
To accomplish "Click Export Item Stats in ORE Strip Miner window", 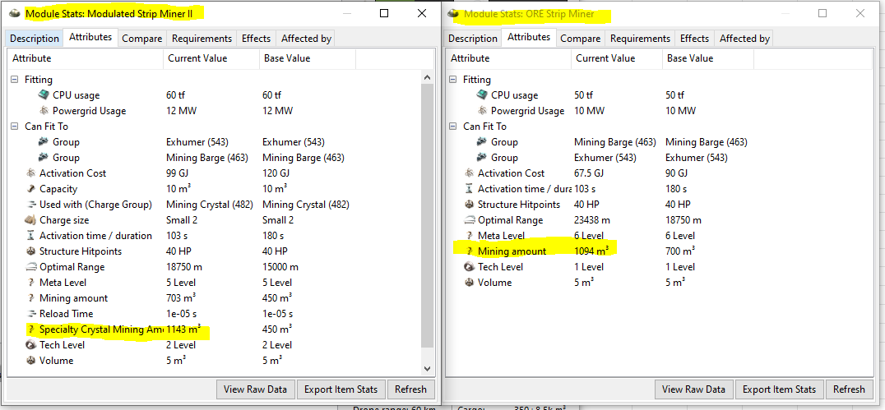I will point(780,389).
